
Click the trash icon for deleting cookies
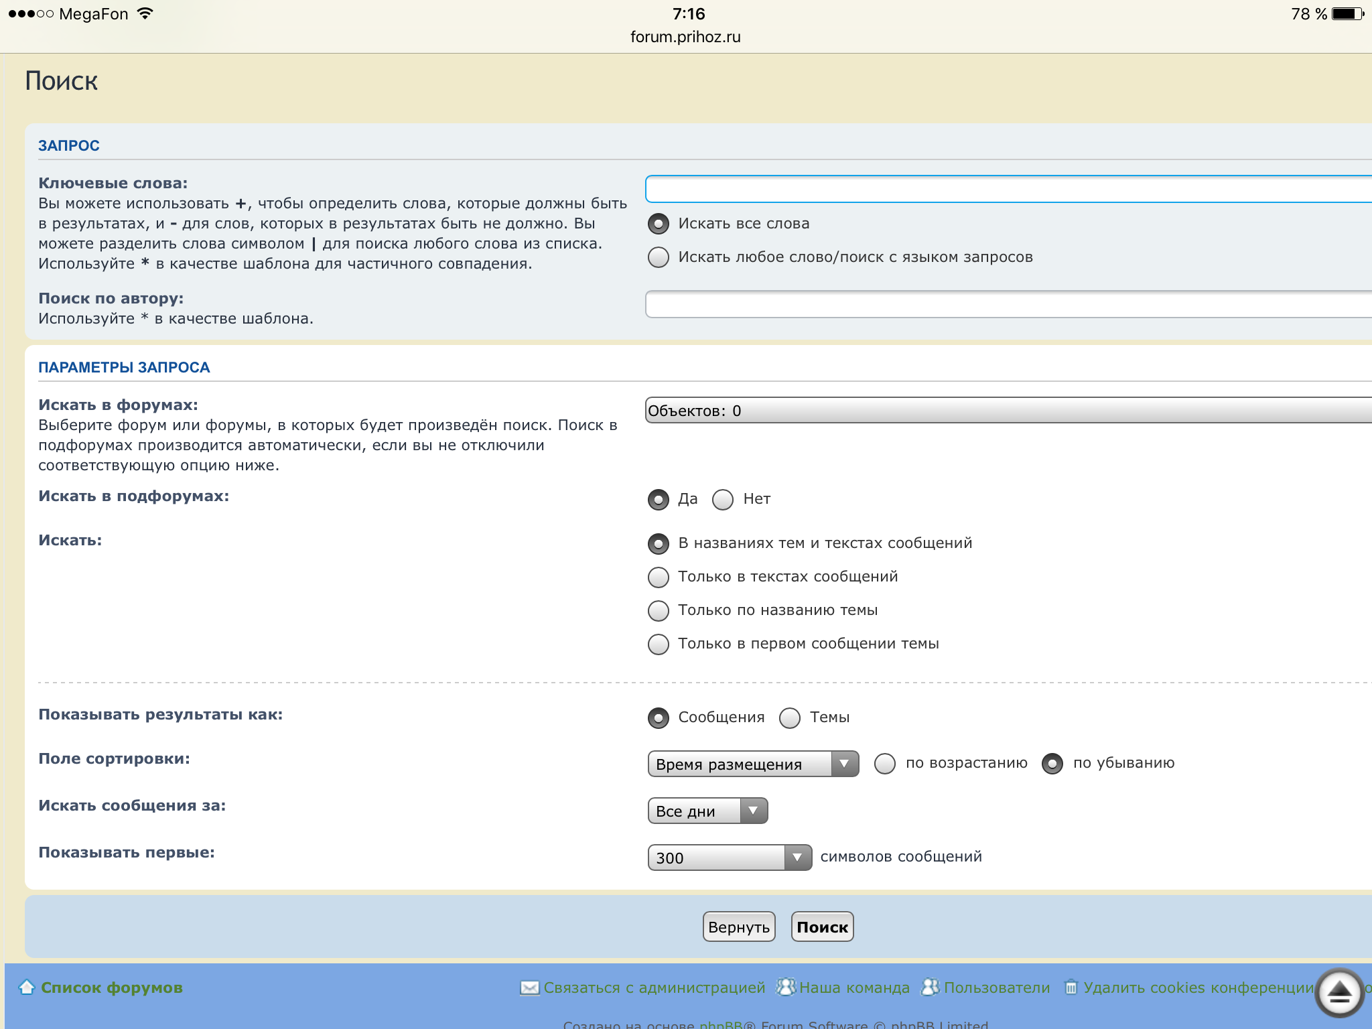[x=1071, y=987]
